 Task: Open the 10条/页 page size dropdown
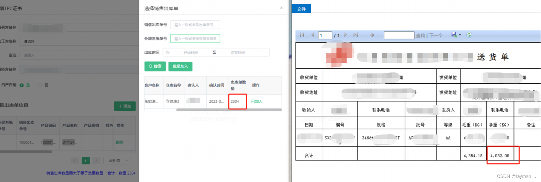[x=117, y=161]
